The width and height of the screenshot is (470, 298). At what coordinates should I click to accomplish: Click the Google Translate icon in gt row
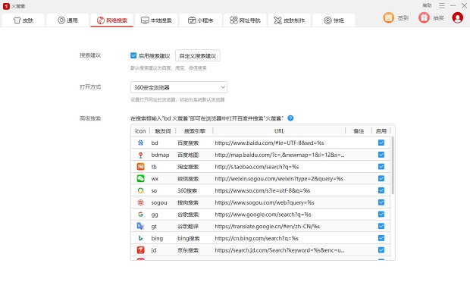(140, 226)
